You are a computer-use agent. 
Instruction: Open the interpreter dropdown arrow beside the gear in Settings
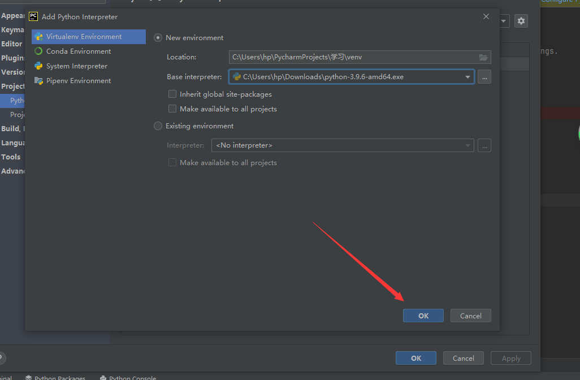[504, 21]
